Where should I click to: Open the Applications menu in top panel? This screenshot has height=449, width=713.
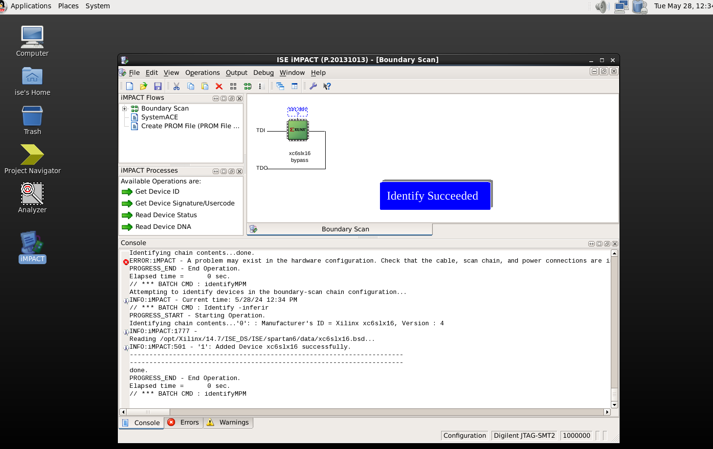pos(31,6)
